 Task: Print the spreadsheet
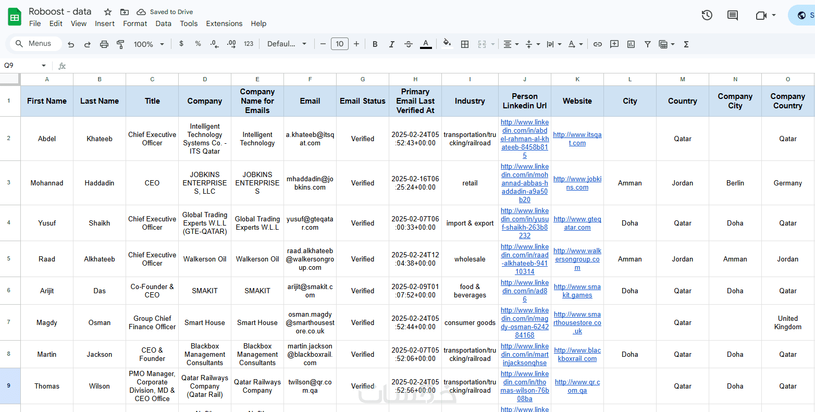(x=104, y=44)
